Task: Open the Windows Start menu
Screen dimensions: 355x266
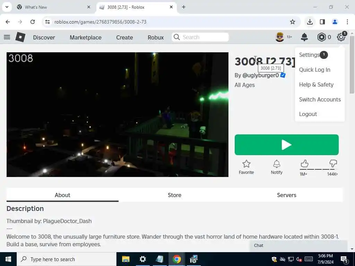Action: tap(8, 259)
